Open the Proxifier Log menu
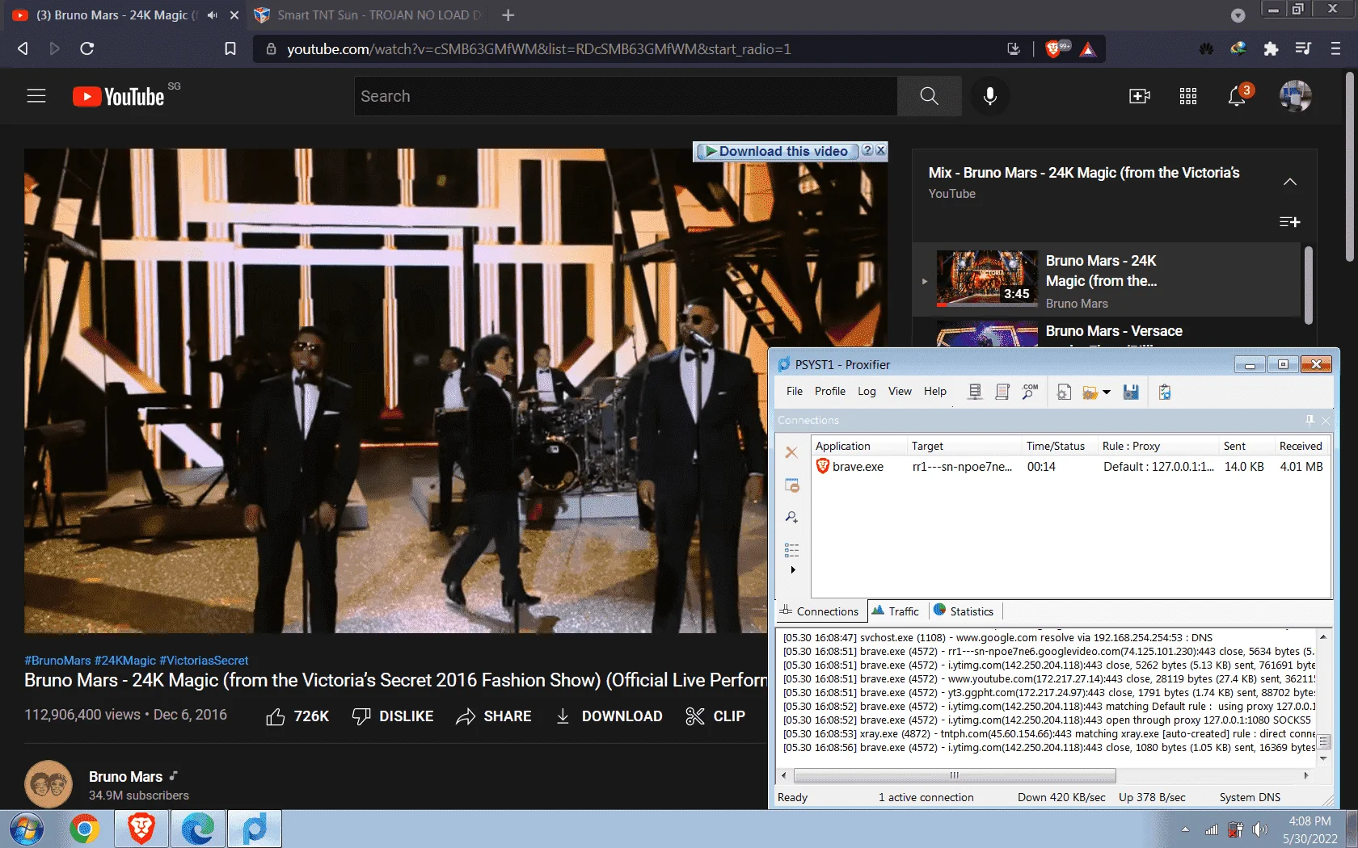Viewport: 1358px width, 848px height. coord(867,391)
